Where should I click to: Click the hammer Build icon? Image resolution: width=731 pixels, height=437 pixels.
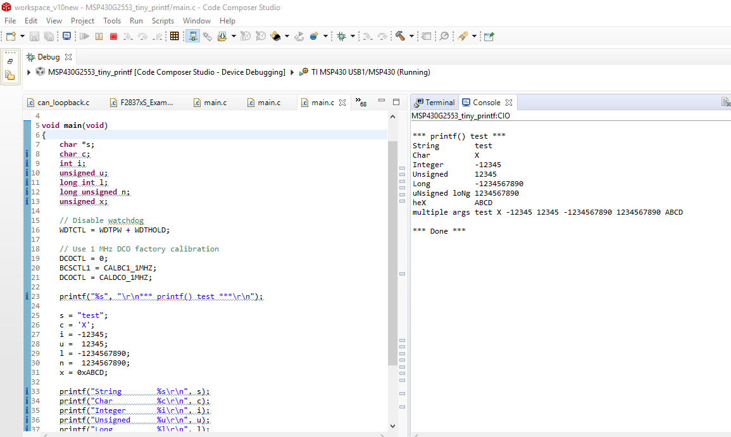[x=400, y=37]
